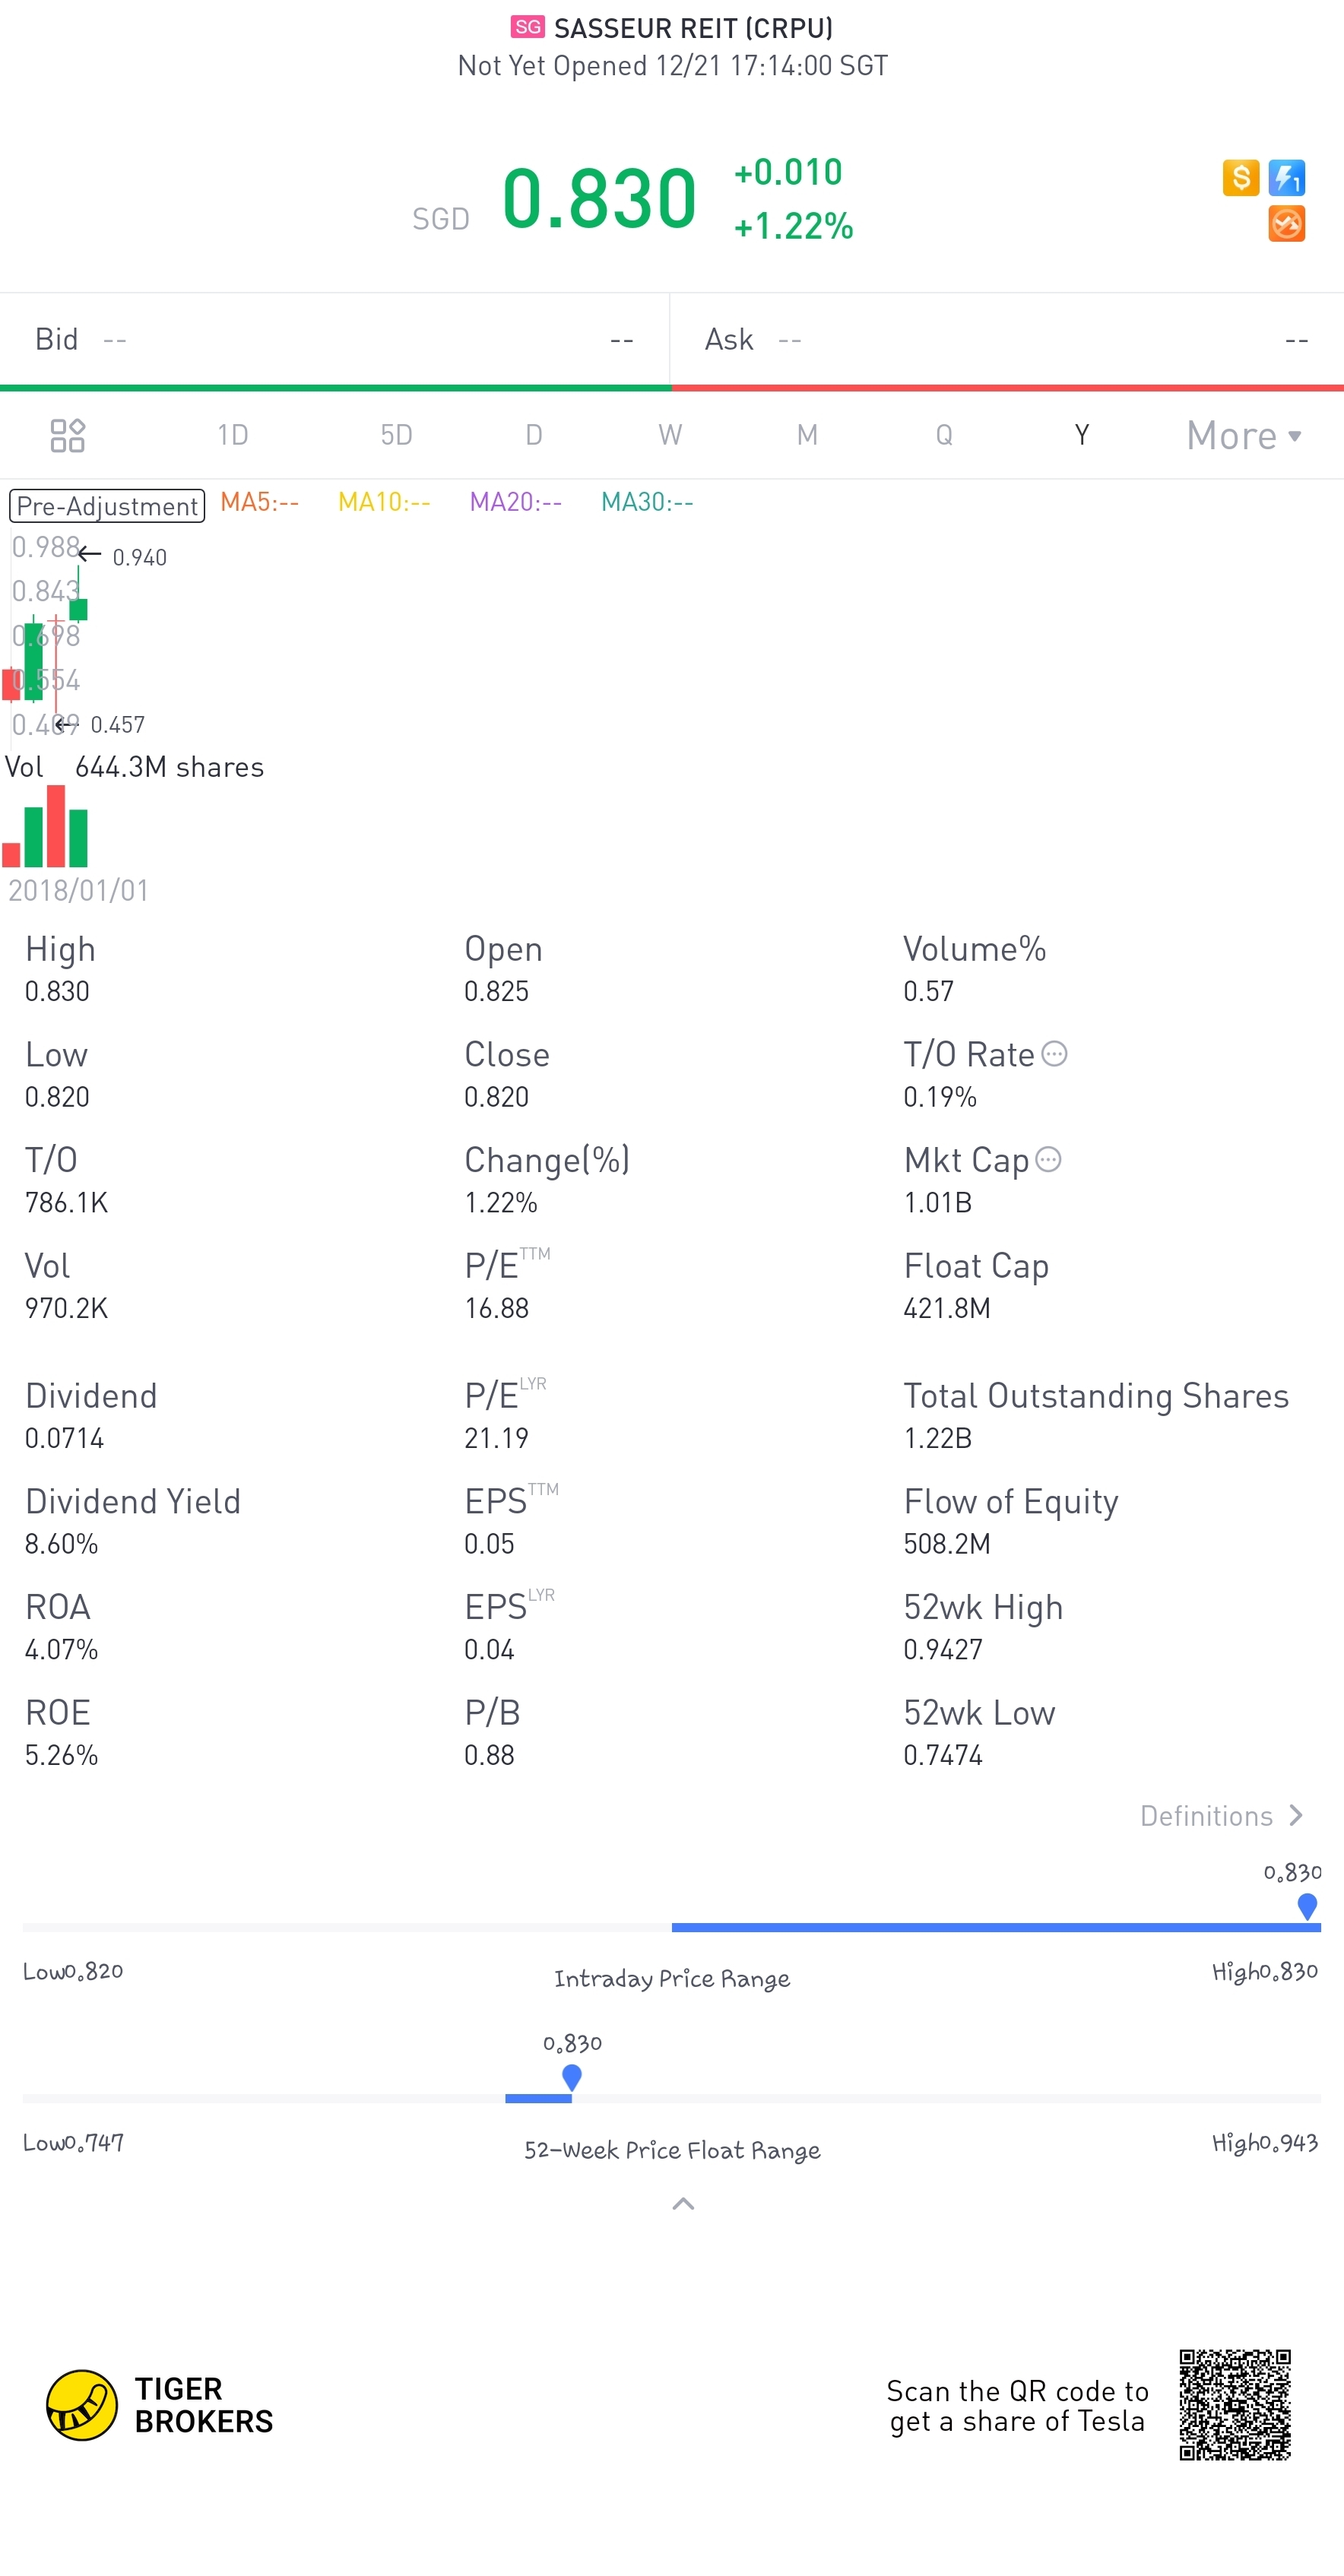Tap the Intraday Price Range marker
The image size is (1344, 2576).
(1307, 1906)
